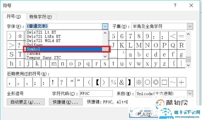Select lowercase w symbol cell

(x=139, y=63)
